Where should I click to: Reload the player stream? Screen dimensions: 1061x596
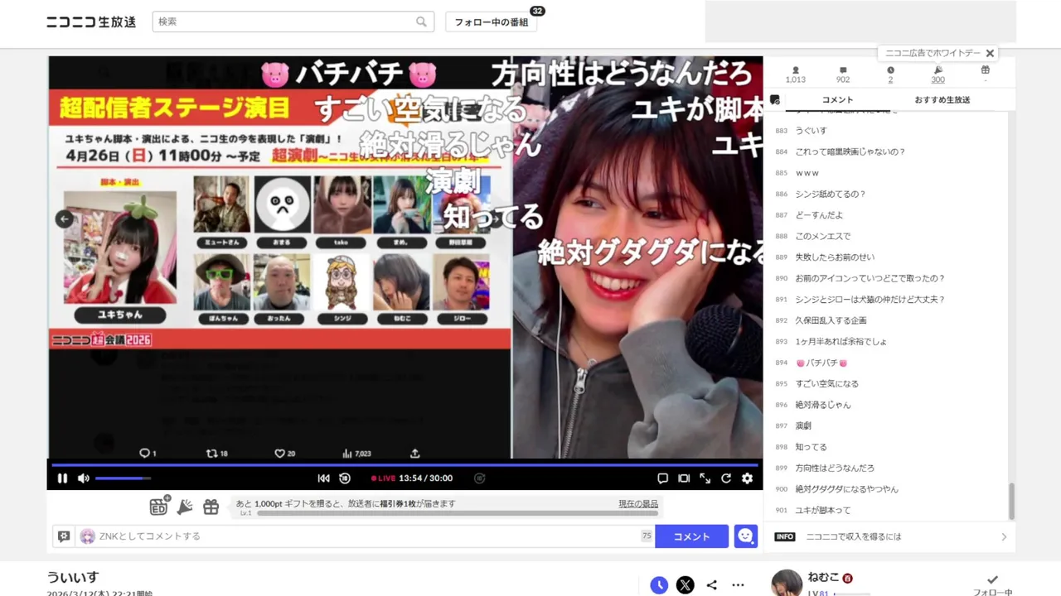click(726, 478)
